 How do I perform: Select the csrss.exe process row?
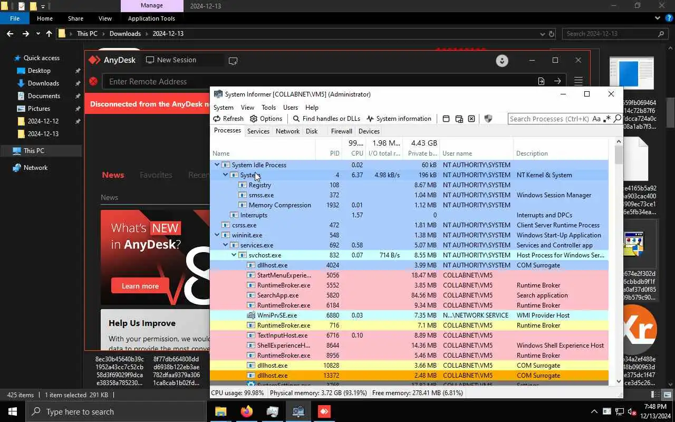click(x=409, y=225)
